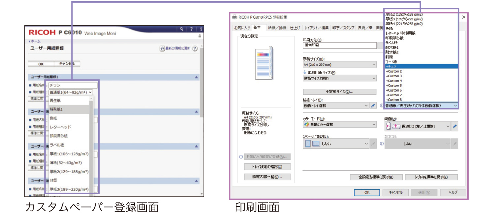Click the circled help icon near 最新の情報に更新
This screenshot has height=213, width=494.
click(195, 48)
